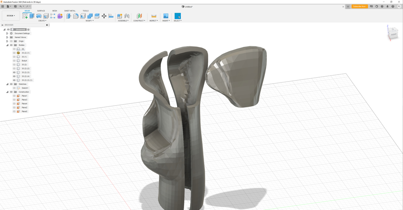Open the notifications bell icon
Viewport: 403px width, 210px height.
click(388, 6)
